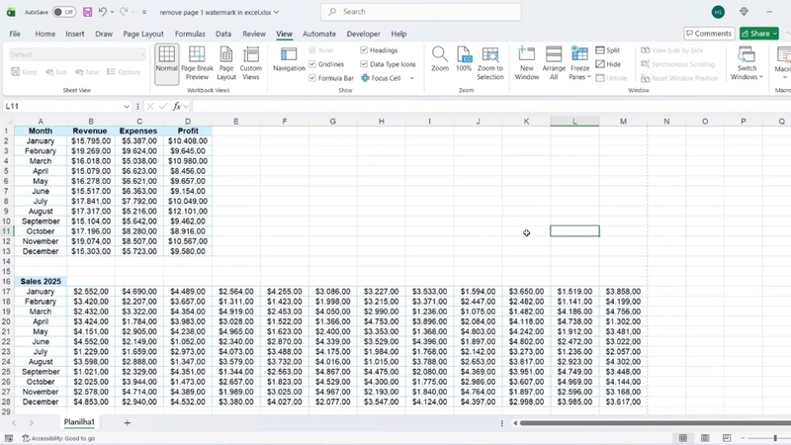Uncheck Data Type Icons checkbox
Screen dimensions: 791x445
[364, 64]
